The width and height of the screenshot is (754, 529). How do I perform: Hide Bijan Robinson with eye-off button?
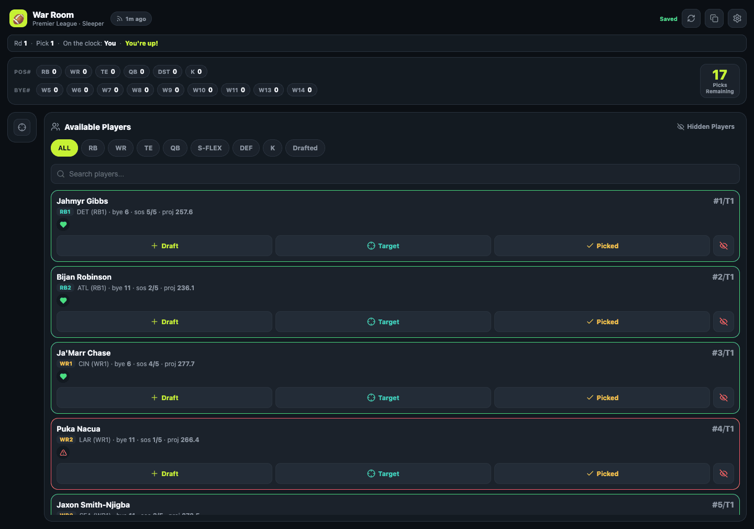click(x=724, y=322)
